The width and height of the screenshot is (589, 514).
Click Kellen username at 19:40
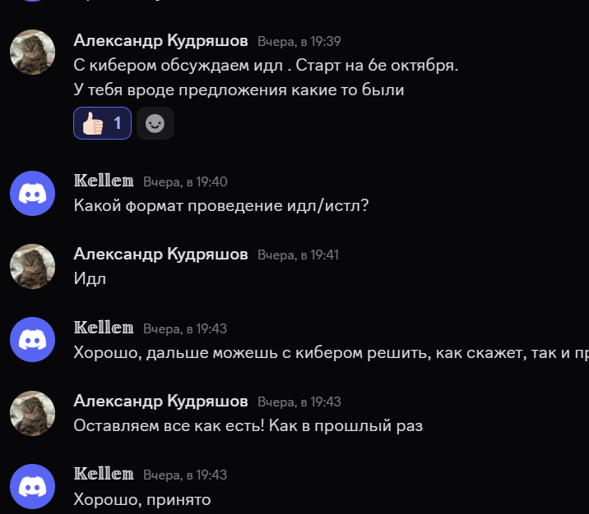104,181
